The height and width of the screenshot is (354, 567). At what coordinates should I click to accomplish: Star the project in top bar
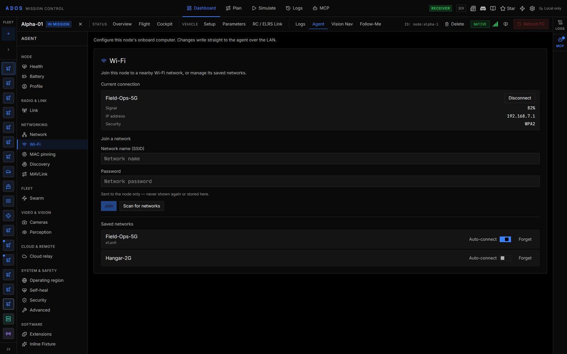pos(507,8)
